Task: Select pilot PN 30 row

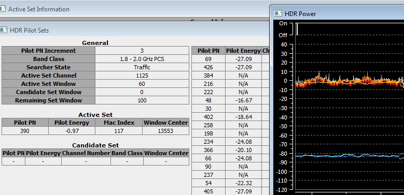Action: click(230, 109)
